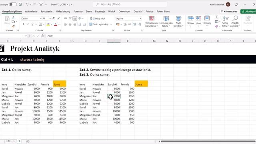Viewport: 256px width, 144px height.
Task: Open the borders dropdown arrow
Action: pos(44,24)
